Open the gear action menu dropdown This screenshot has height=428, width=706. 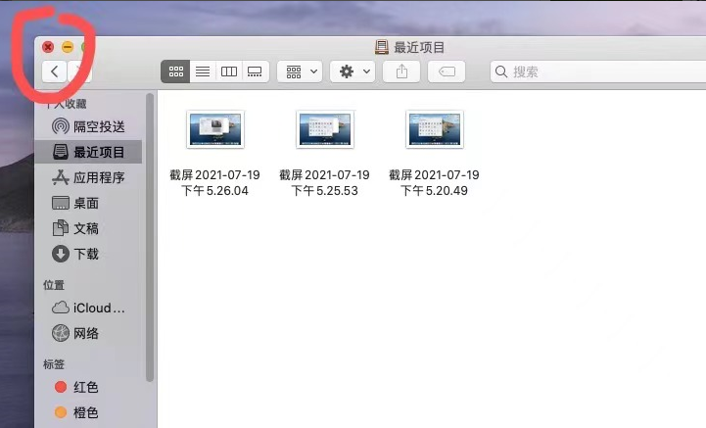353,71
